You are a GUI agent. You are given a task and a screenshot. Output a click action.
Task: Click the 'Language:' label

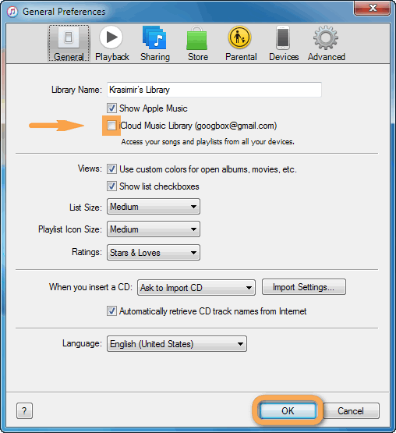[82, 343]
